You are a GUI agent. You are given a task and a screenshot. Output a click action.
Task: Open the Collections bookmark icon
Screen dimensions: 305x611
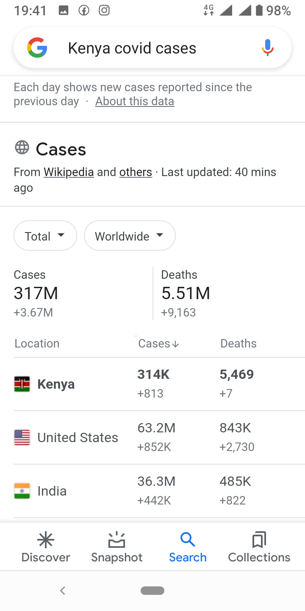pyautogui.click(x=259, y=540)
